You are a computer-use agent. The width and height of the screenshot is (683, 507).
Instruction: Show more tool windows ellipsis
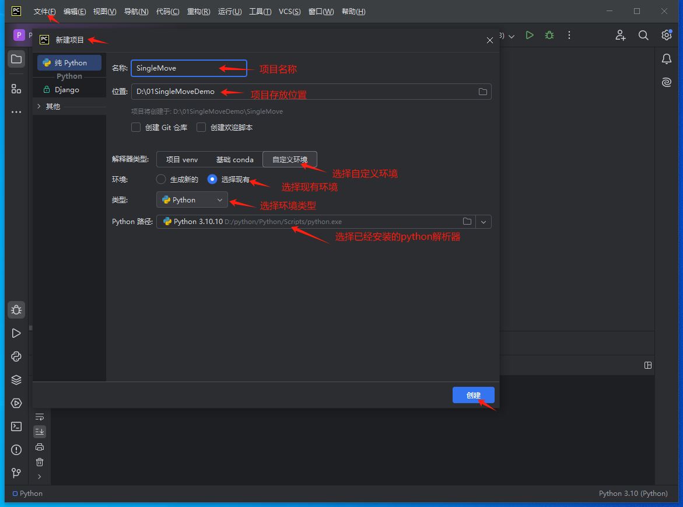pos(16,112)
